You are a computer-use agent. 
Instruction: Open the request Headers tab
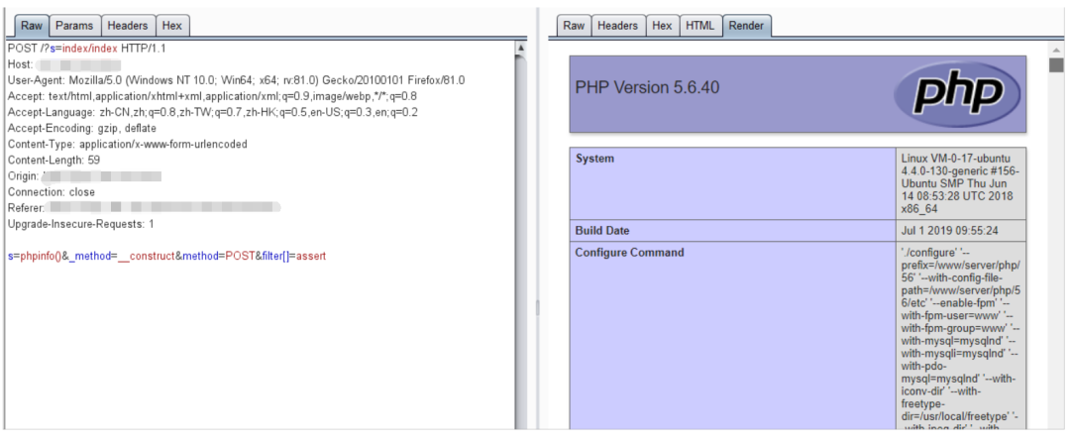point(127,26)
